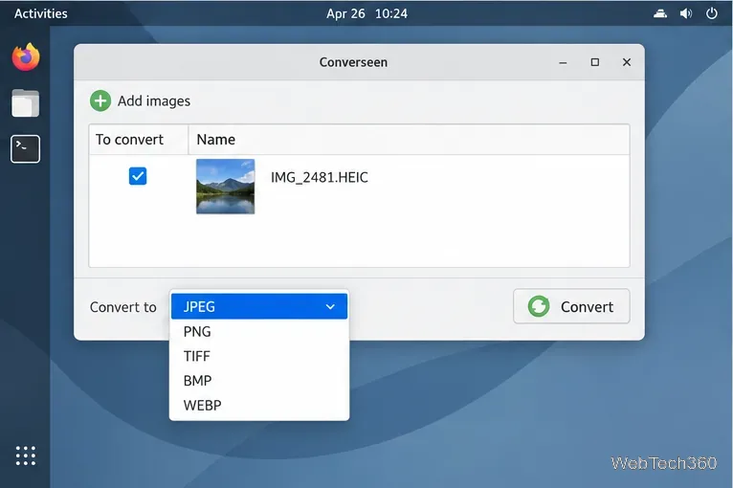Open the Files app in the dock
The image size is (733, 488).
click(25, 102)
